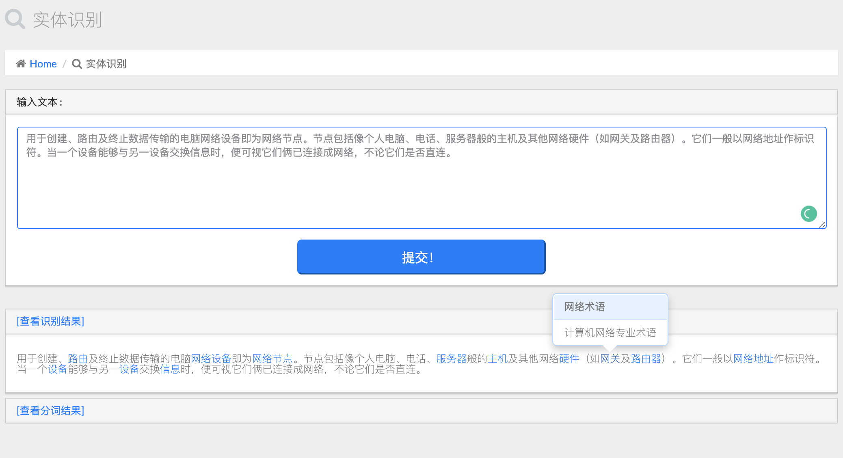
Task: Click the home icon in breadcrumb
Action: pos(21,64)
